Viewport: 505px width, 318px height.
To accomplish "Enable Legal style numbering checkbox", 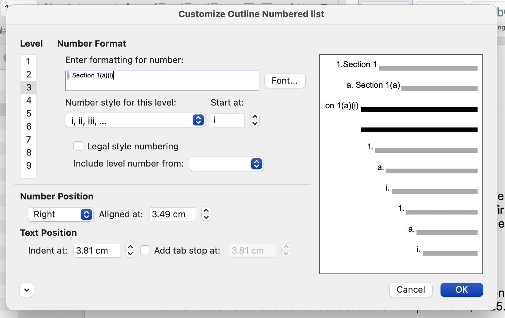I will click(79, 146).
